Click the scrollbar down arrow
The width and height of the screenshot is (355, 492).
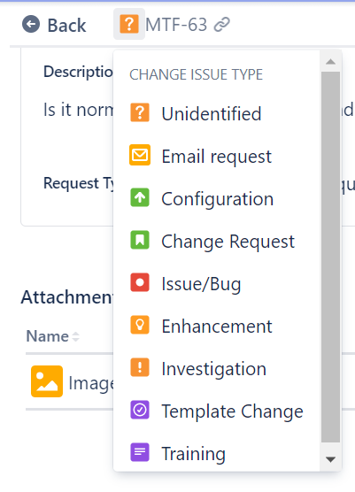[x=330, y=459]
